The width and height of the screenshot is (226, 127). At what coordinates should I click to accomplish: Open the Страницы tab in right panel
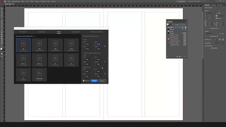coord(214,5)
